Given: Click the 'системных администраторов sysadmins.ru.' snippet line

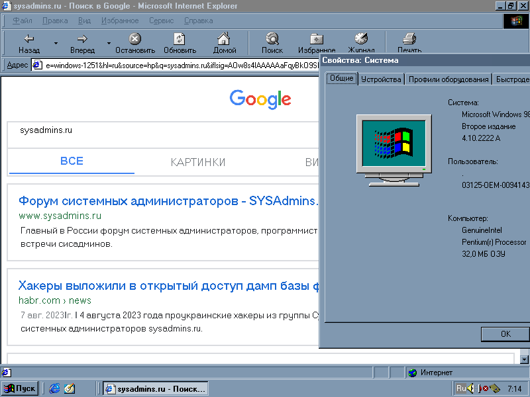Looking at the screenshot, I should point(111,328).
